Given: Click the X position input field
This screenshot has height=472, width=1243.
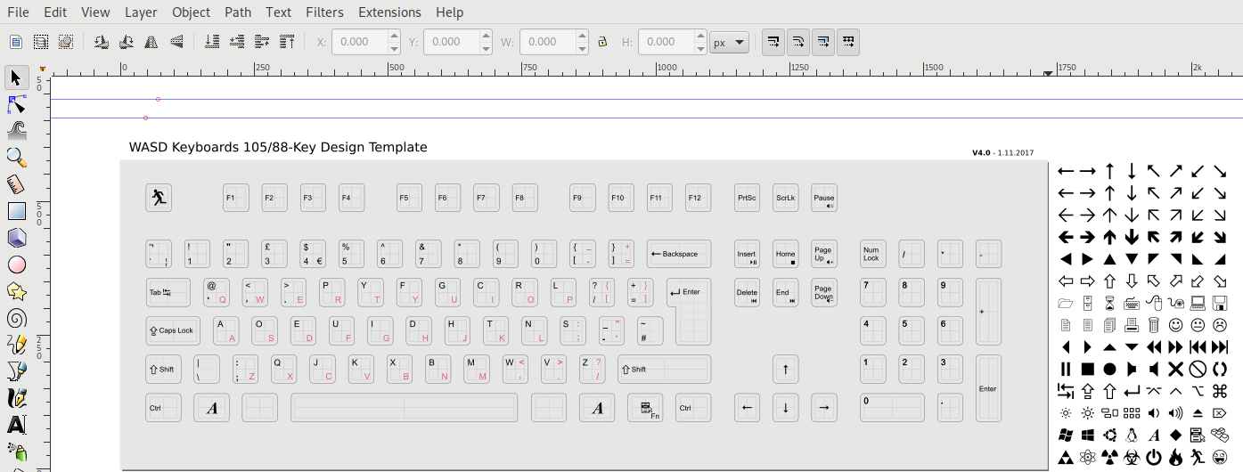Looking at the screenshot, I should [360, 42].
